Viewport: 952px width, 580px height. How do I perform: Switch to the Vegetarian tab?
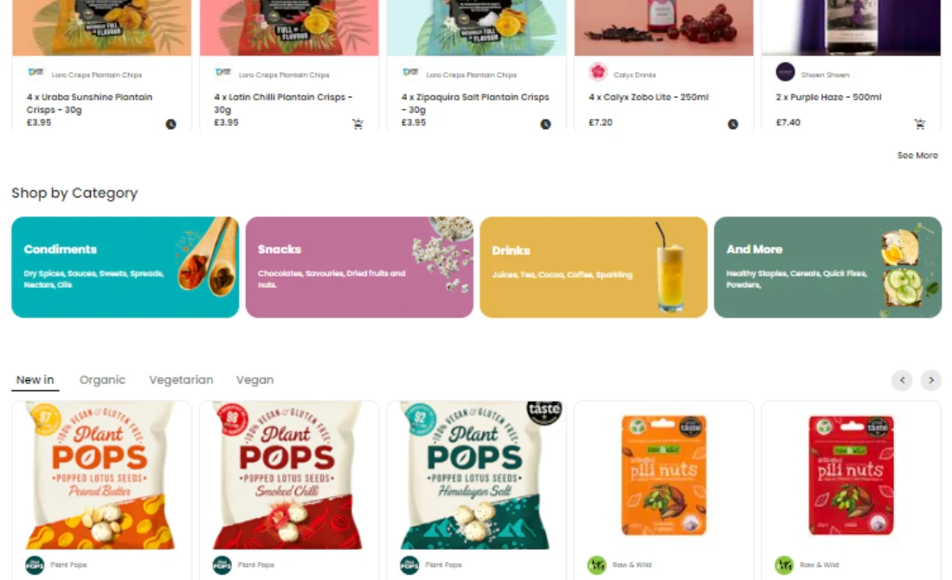(x=181, y=379)
